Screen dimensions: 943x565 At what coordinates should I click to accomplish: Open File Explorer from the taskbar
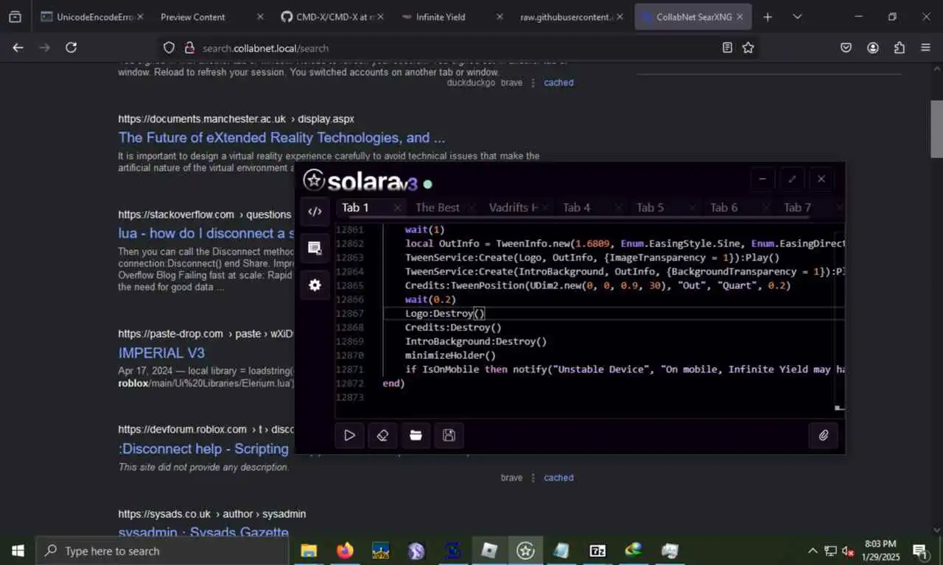[x=309, y=551]
